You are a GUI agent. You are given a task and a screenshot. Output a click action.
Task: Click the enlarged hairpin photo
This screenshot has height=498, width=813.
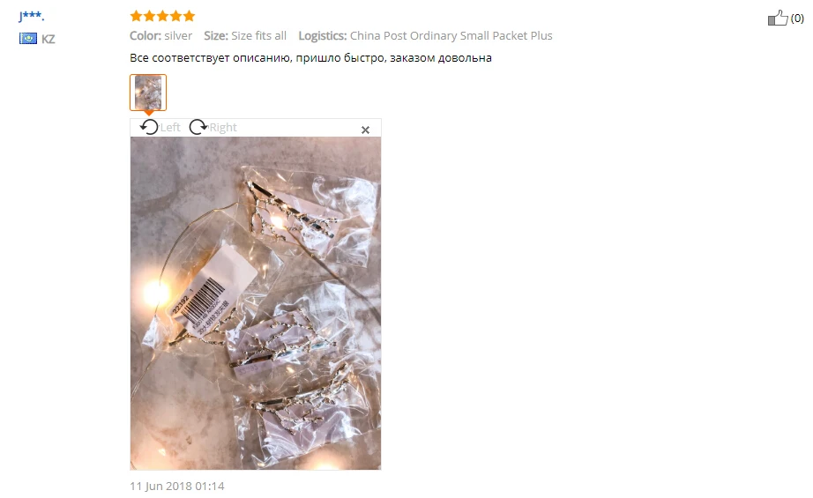(256, 303)
